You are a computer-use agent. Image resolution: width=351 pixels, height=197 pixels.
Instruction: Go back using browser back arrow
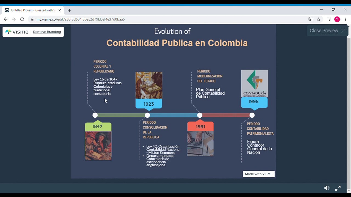6,19
